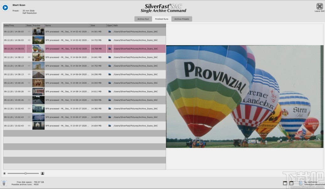Open folder for the 14.382 MB scan
Viewport: 325px width, 189px height.
tap(110, 109)
